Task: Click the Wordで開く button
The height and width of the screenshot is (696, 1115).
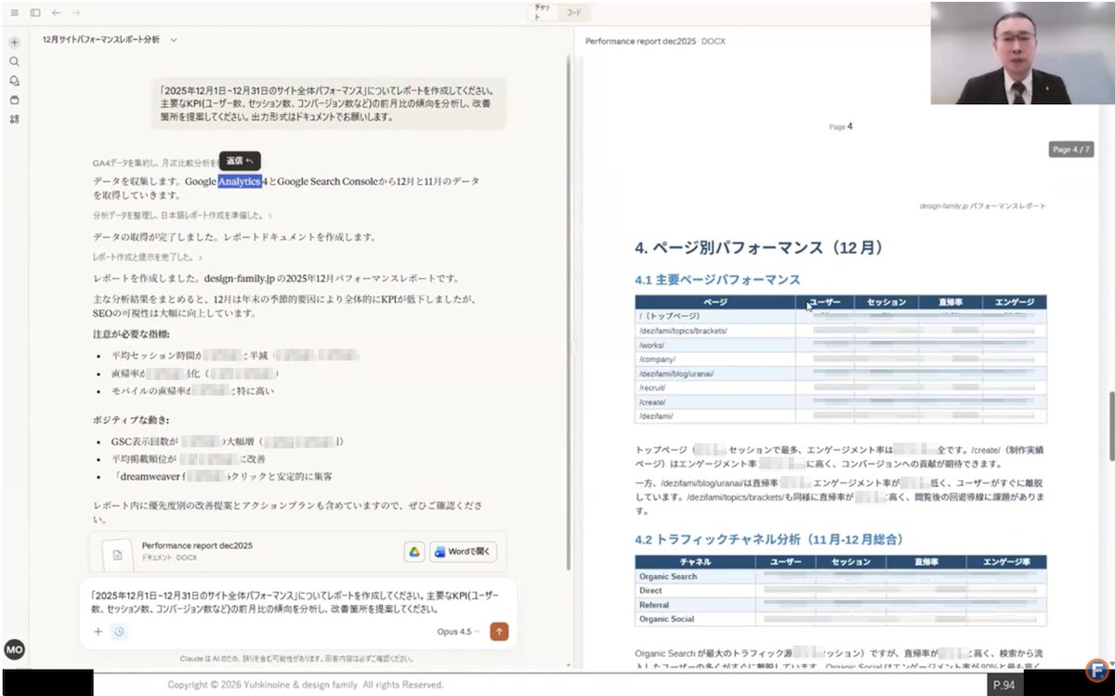Action: [463, 551]
